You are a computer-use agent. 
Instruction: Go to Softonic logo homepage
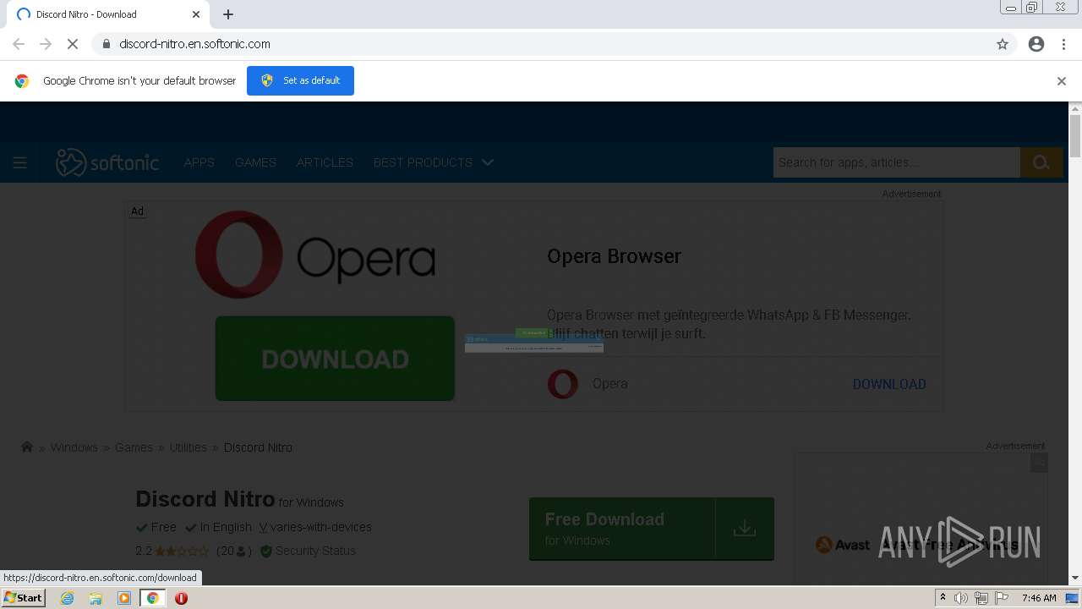[x=107, y=162]
